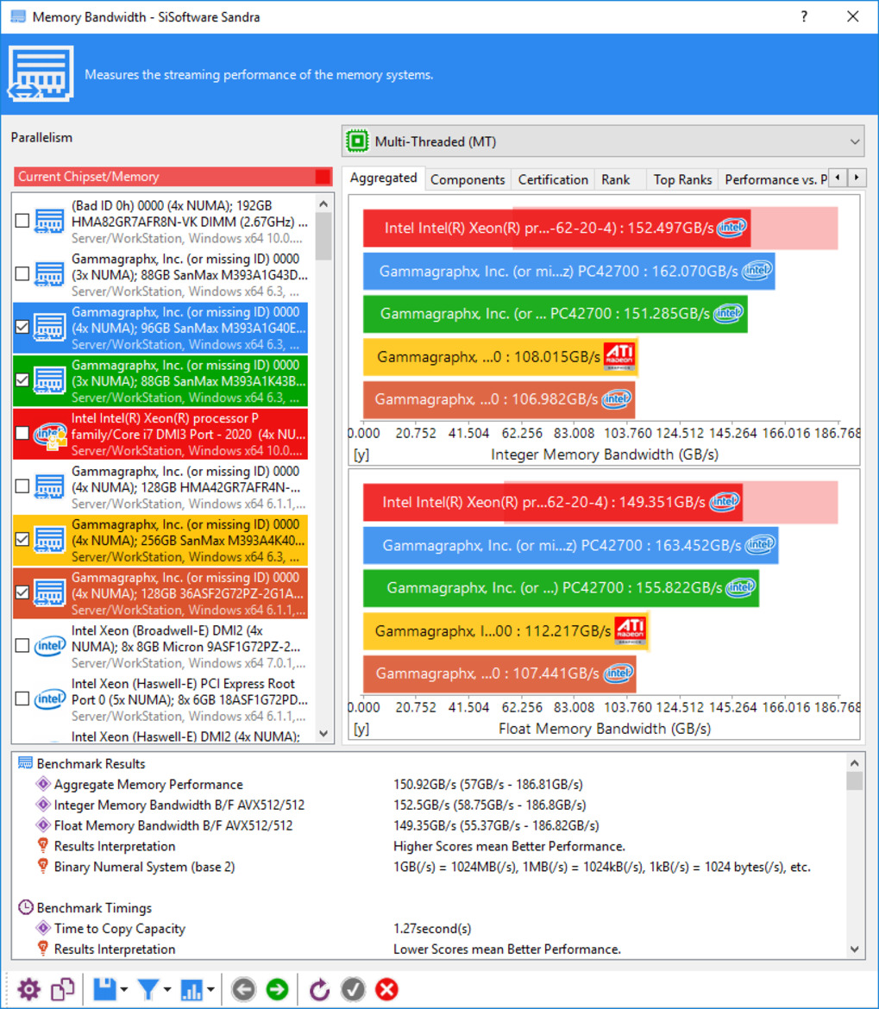Click the refresh benchmark icon
Viewport: 879px width, 1009px height.
pos(319,989)
